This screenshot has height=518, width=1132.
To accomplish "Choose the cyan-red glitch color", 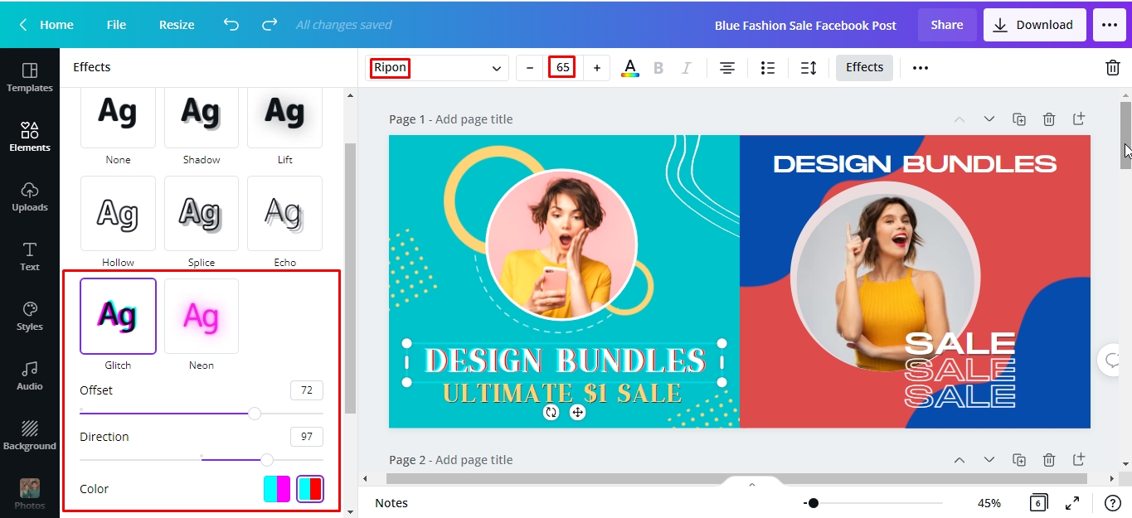I will 310,489.
